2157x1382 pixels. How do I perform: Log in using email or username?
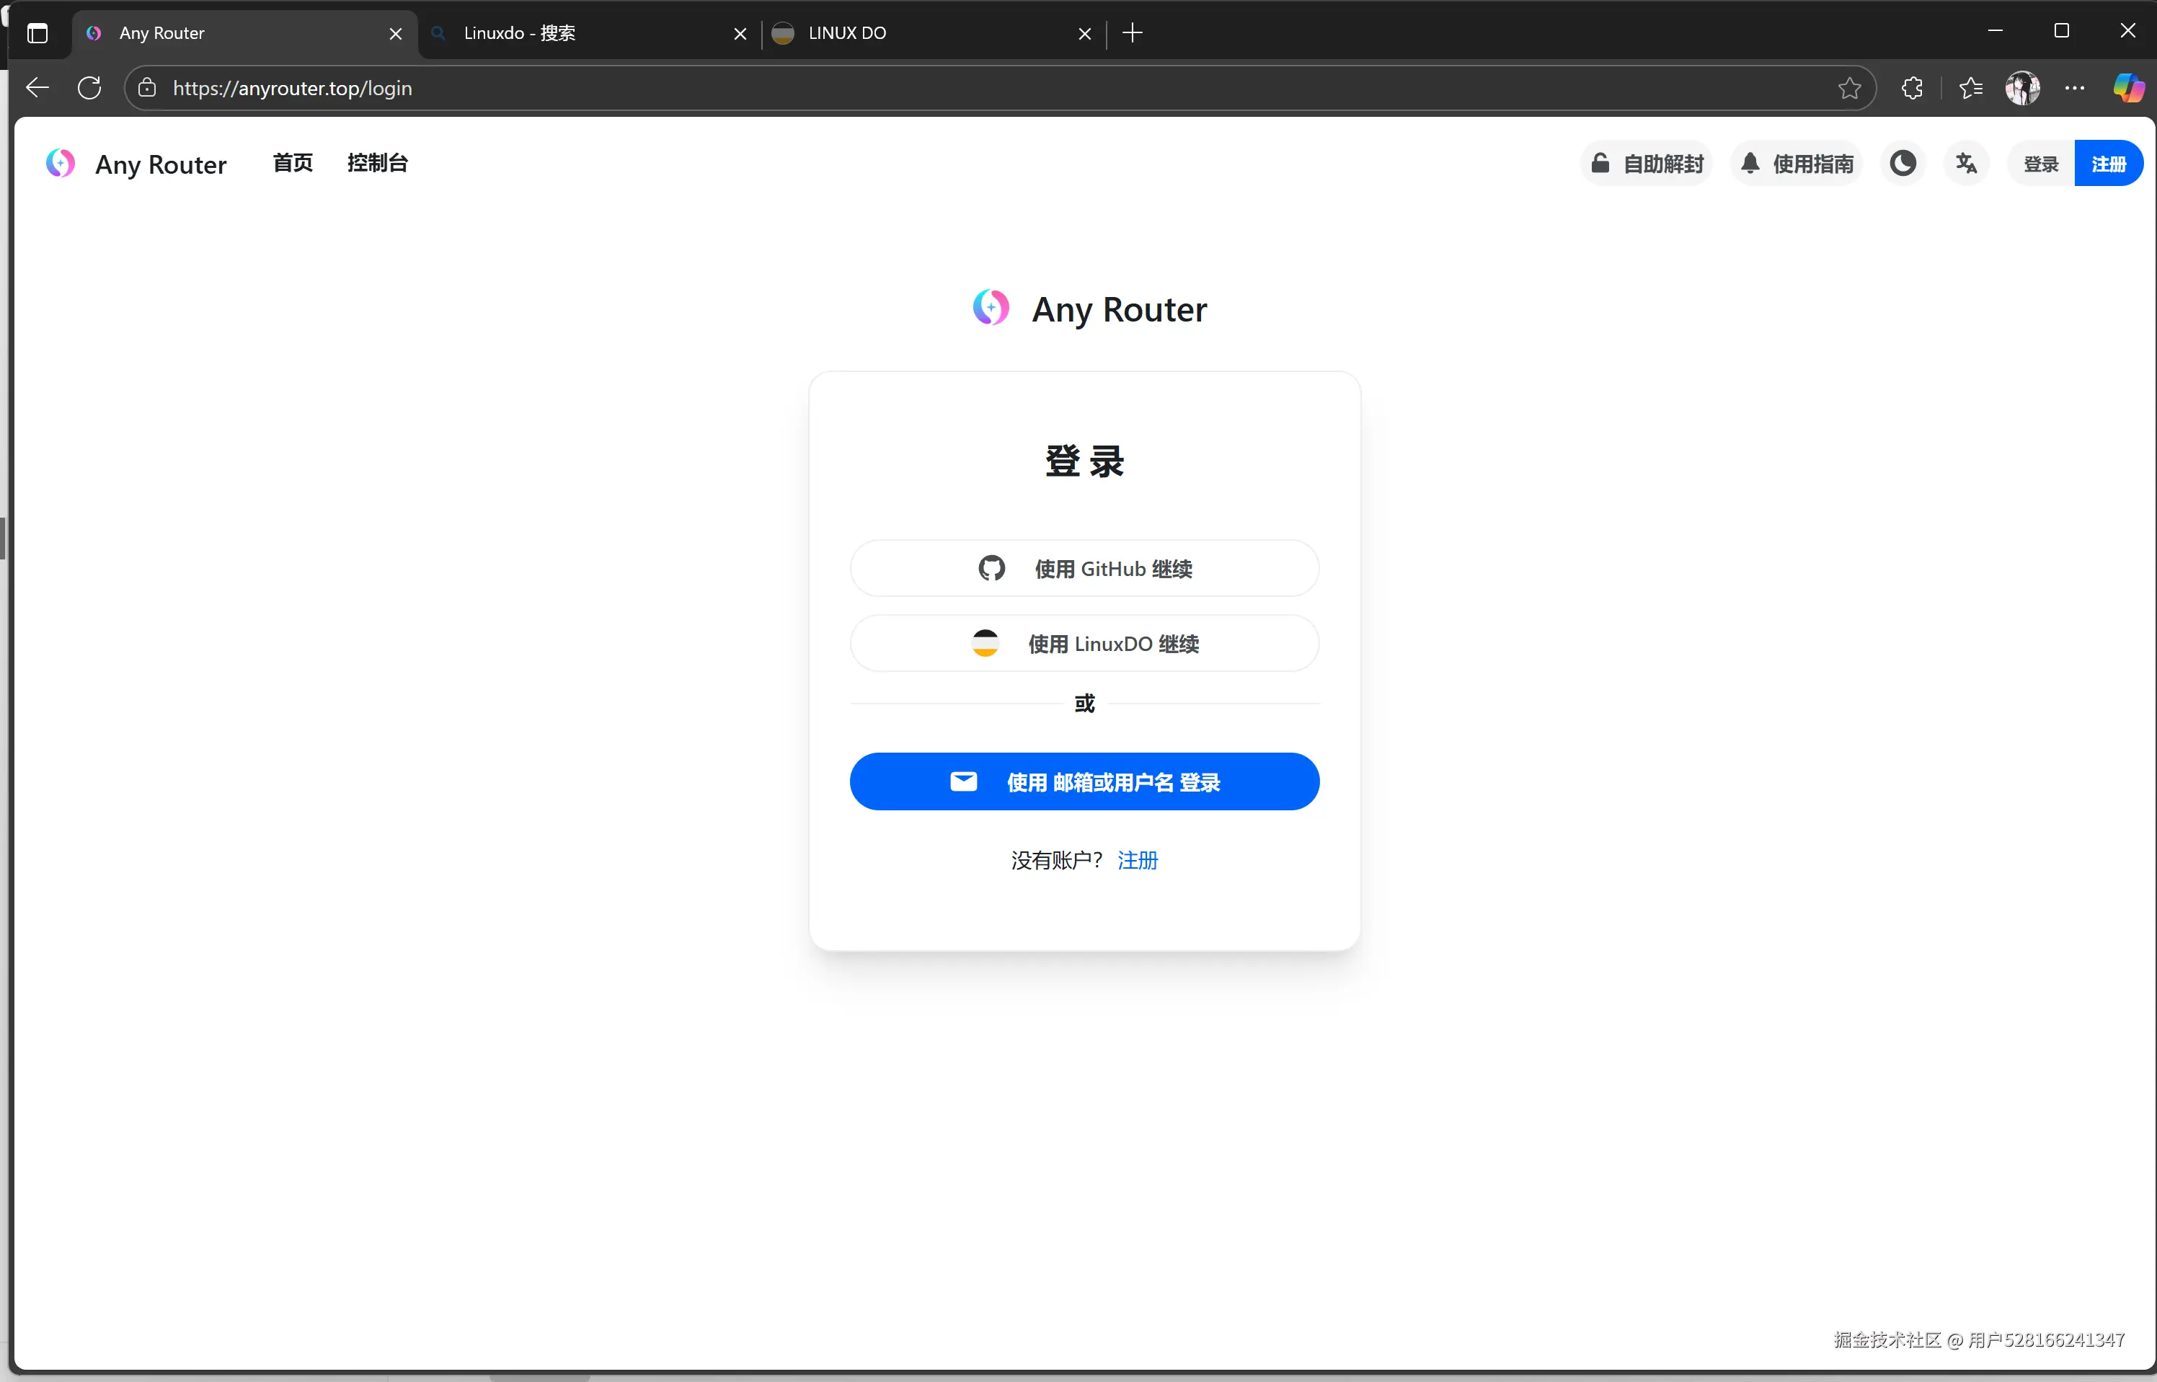point(1084,781)
